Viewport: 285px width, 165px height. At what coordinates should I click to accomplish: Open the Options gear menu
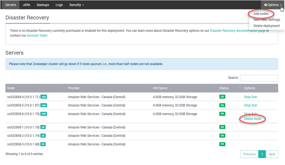tap(273, 5)
